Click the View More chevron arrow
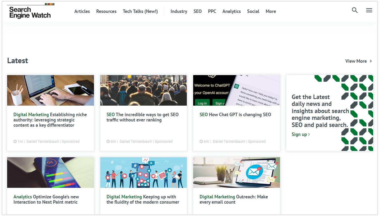Screen dimensions: 380x216 [371, 61]
